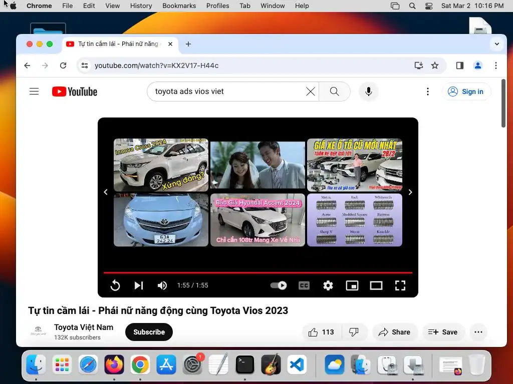Select the YouTube video tab
513x384 pixels.
click(120, 44)
